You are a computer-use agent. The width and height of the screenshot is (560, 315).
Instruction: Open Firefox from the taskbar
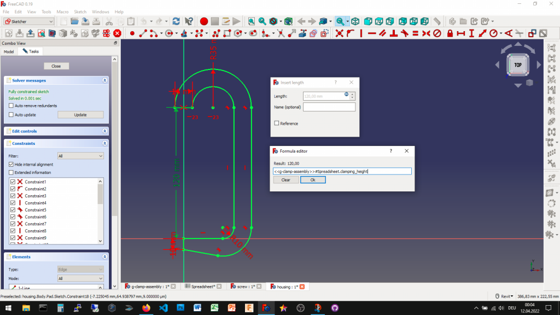[146, 308]
